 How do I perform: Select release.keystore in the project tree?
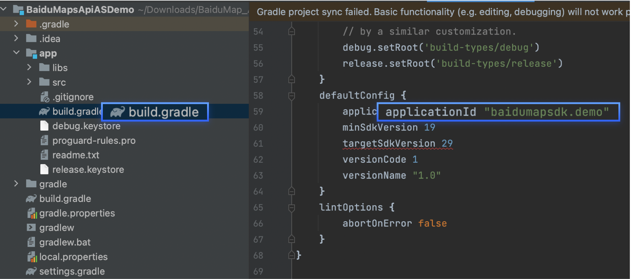(x=88, y=170)
